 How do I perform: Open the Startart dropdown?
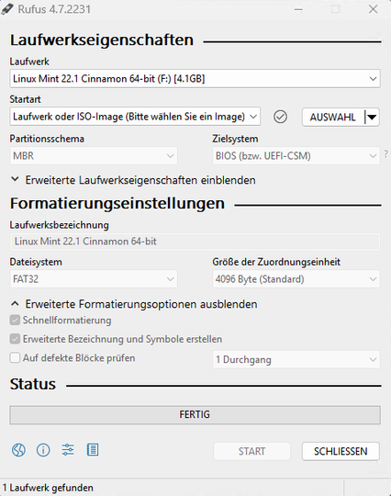click(135, 117)
